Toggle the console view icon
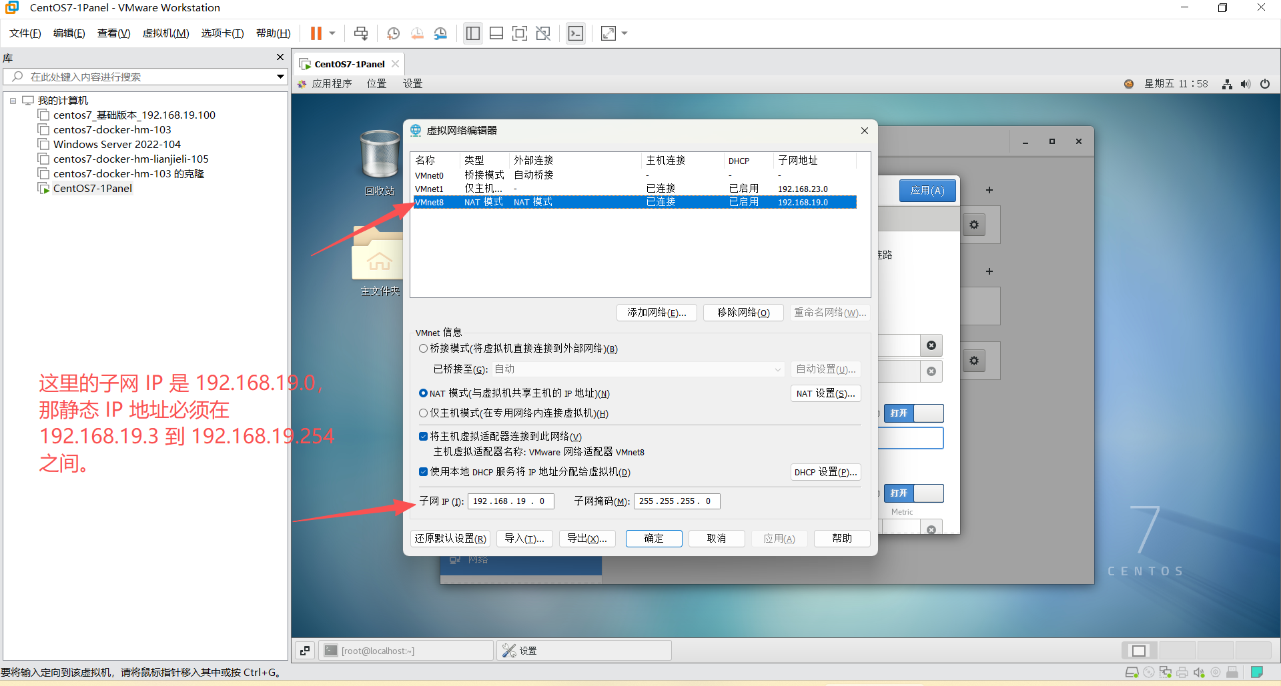 [575, 33]
